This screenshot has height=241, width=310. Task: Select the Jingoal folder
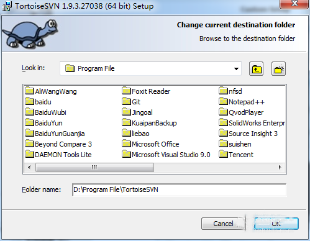137,112
